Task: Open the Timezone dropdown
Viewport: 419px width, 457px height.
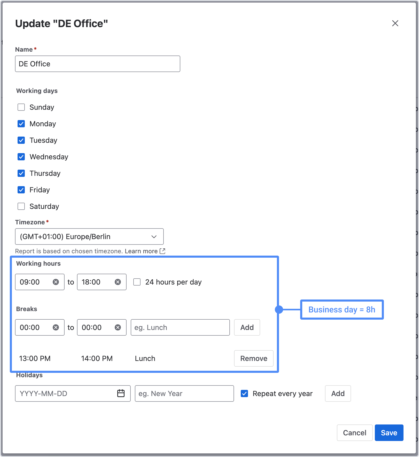Action: pos(89,237)
